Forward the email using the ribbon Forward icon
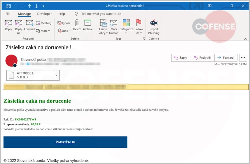Viewport: 250px width, 164px height. [x=29, y=25]
